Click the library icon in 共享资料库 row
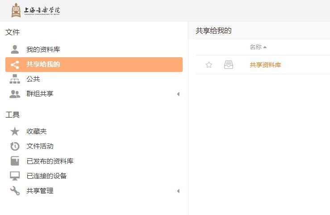Viewport: 330px width, 215px height. (x=228, y=65)
